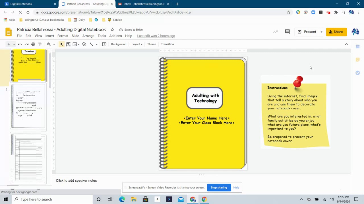Open the View menu
The height and width of the screenshot is (204, 364).
point(38,36)
